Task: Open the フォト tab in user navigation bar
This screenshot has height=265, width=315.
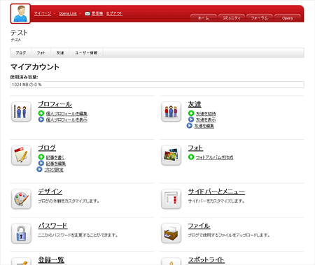Action: coord(41,53)
